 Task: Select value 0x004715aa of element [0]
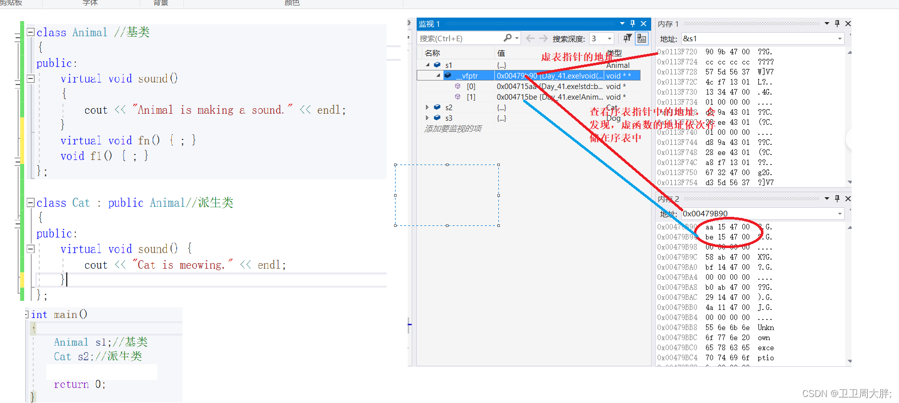[517, 86]
